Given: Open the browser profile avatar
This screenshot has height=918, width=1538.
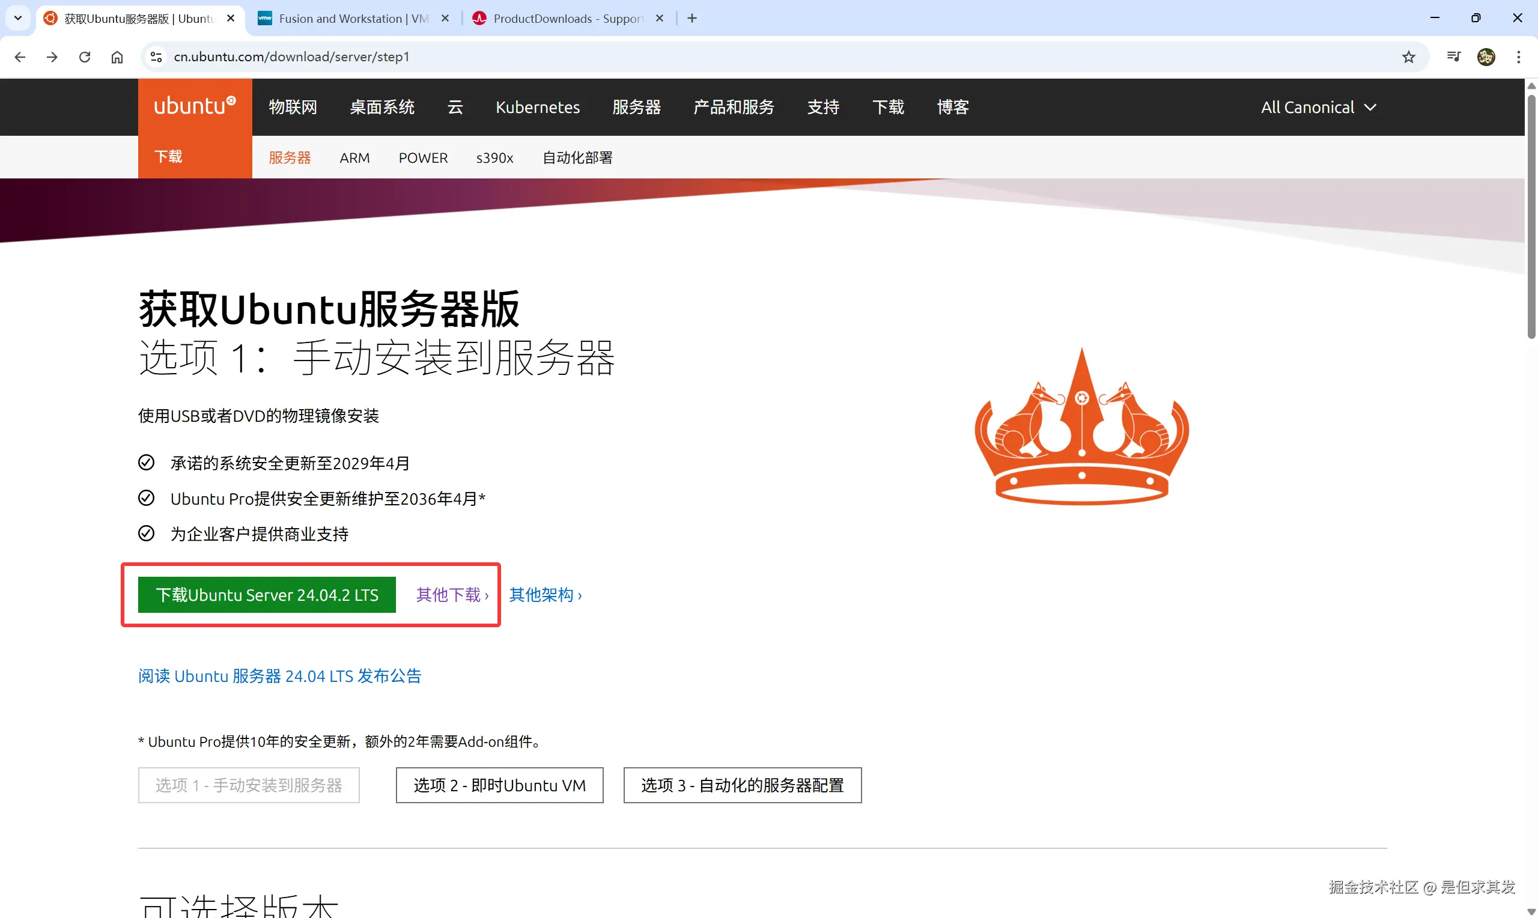Looking at the screenshot, I should pos(1486,56).
